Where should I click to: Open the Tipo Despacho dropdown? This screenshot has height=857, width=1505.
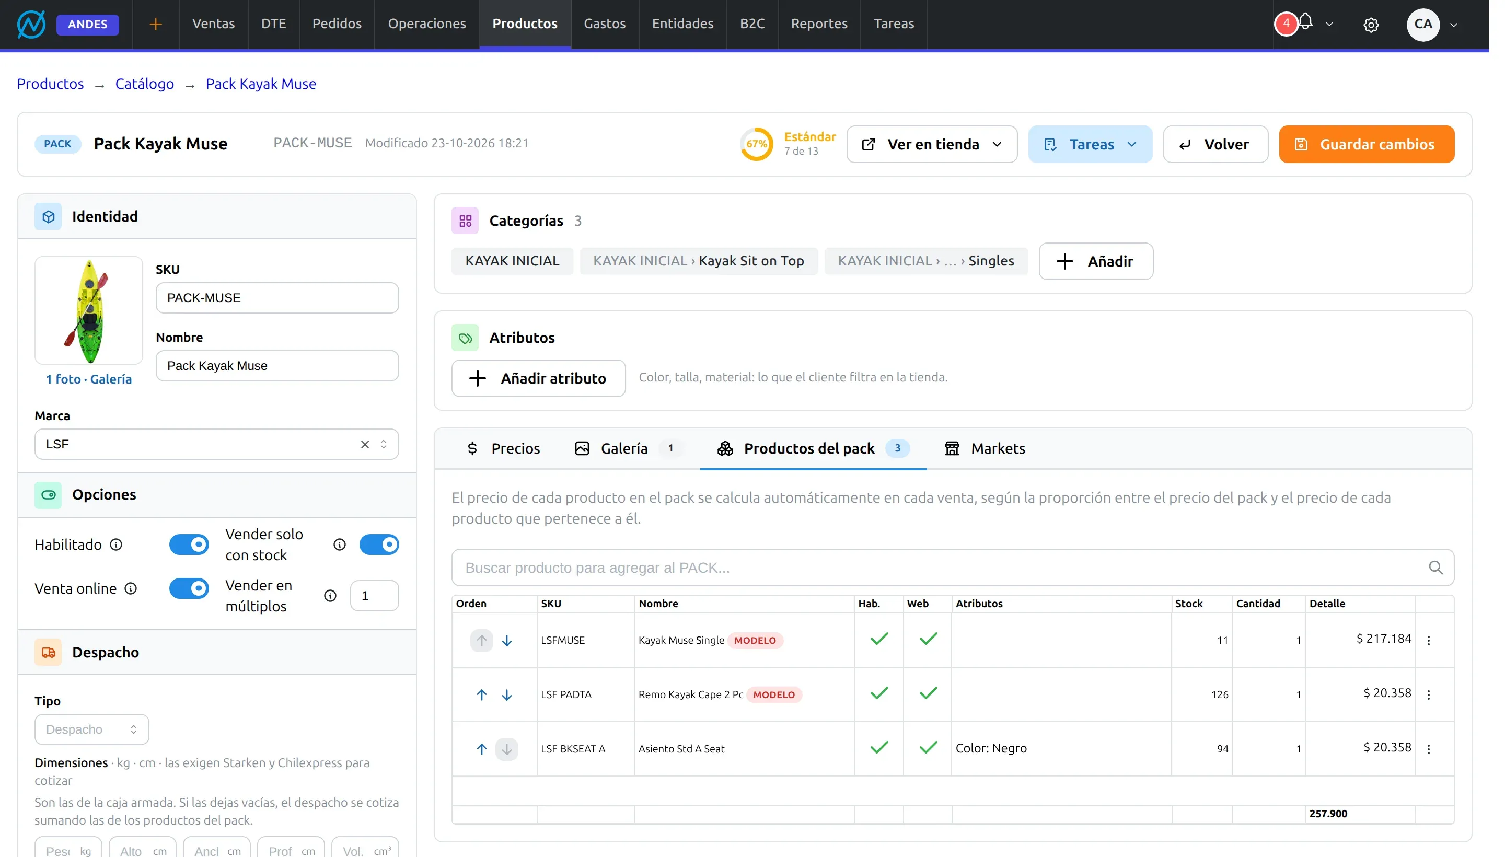[x=92, y=729]
